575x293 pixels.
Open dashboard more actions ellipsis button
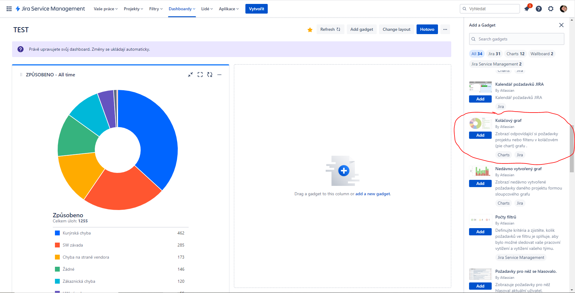(445, 29)
